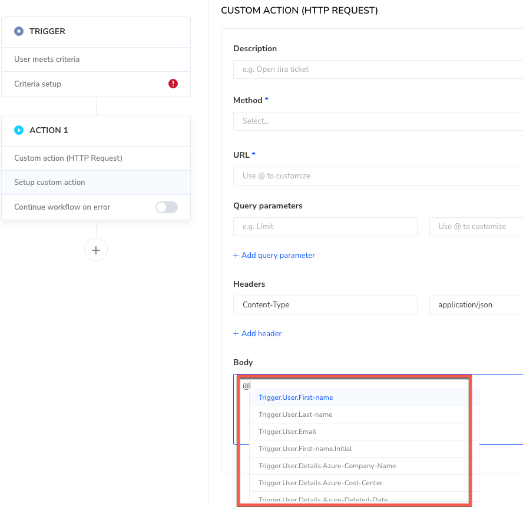523x507 pixels.
Task: Choose Trigger.User.First-name.Initial suggestion
Action: click(x=364, y=449)
